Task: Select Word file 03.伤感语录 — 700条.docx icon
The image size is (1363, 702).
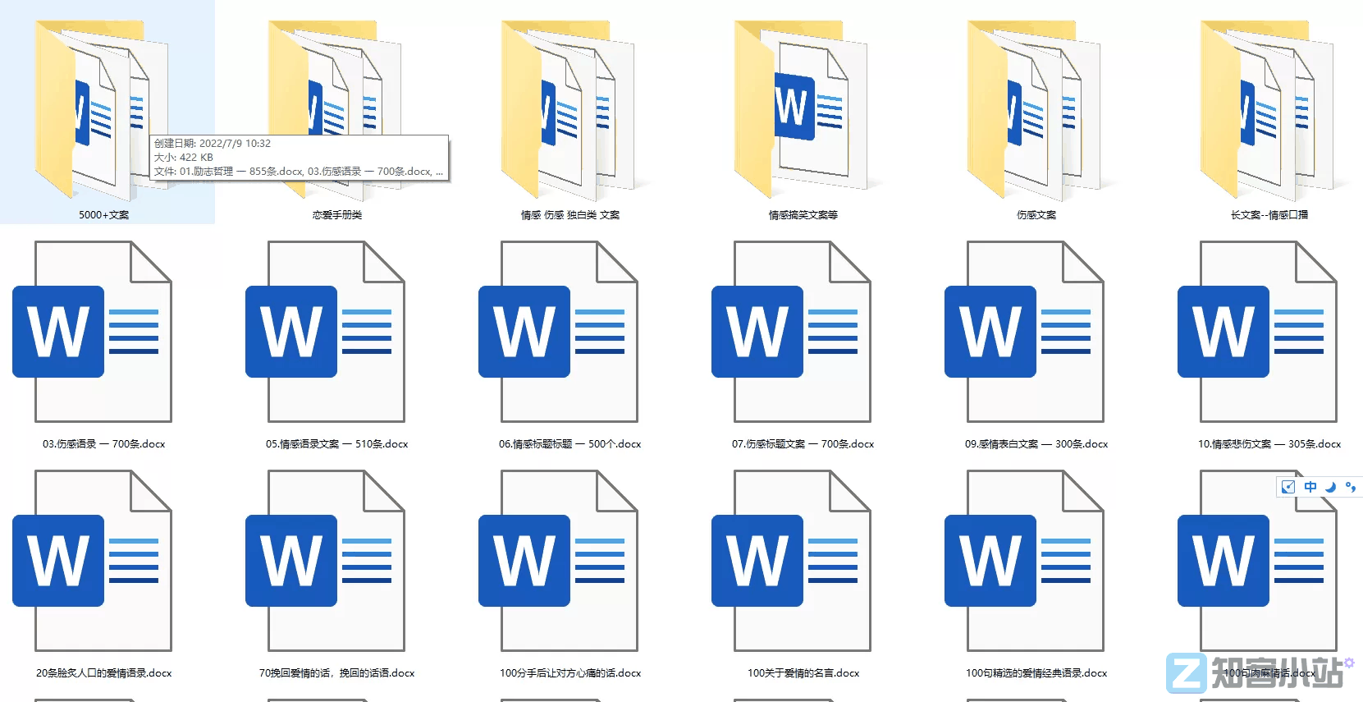Action: pyautogui.click(x=92, y=332)
